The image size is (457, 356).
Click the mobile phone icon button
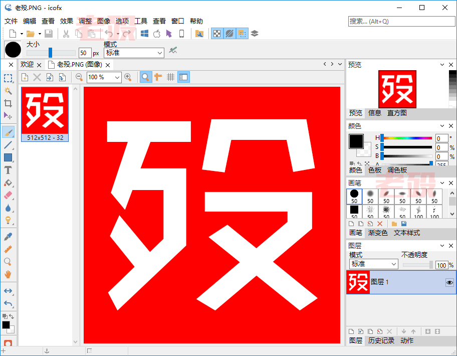[x=181, y=34]
